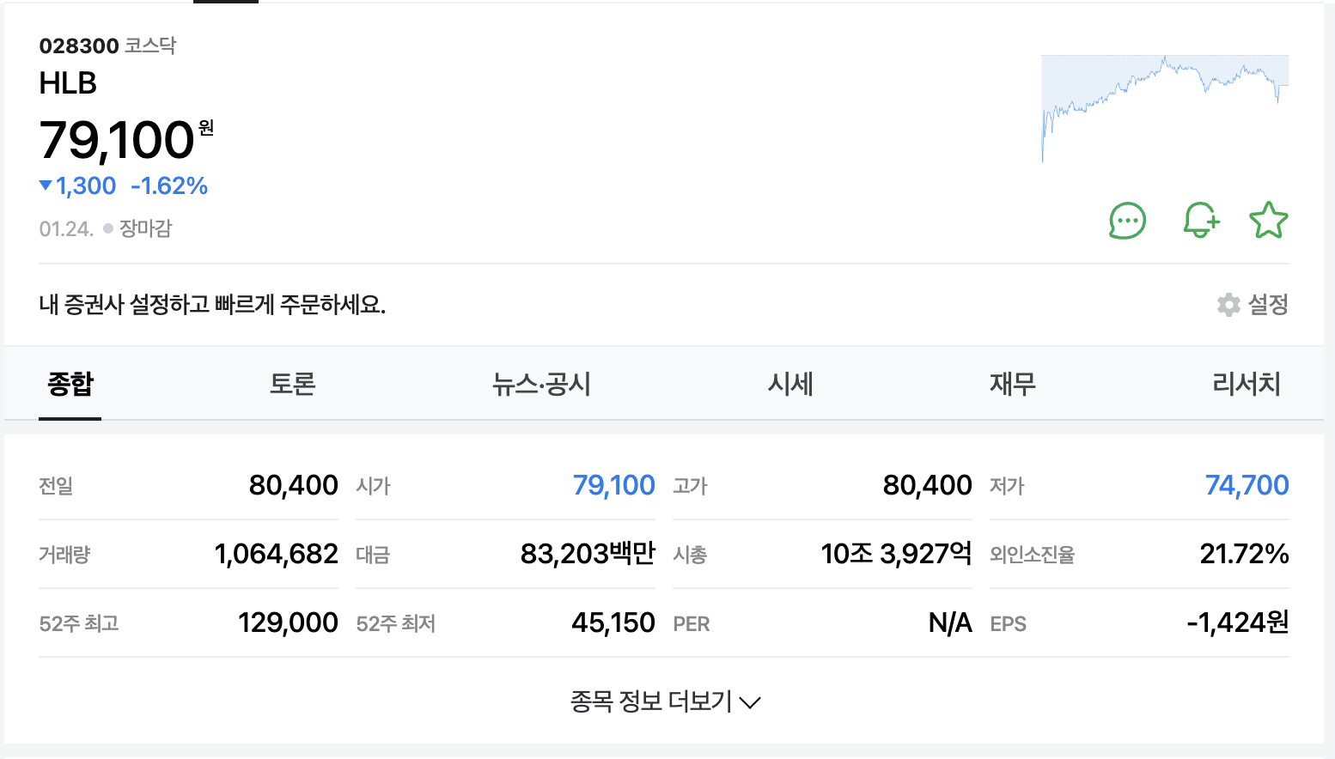Screen dimensions: 1335x759
Task: Click the settings gear icon
Action: [1229, 305]
